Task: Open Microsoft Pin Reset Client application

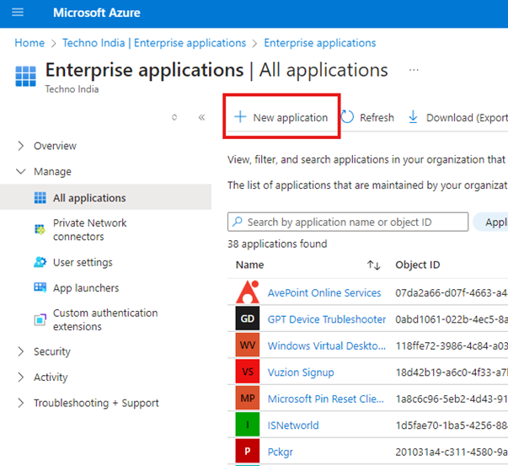Action: pyautogui.click(x=325, y=399)
